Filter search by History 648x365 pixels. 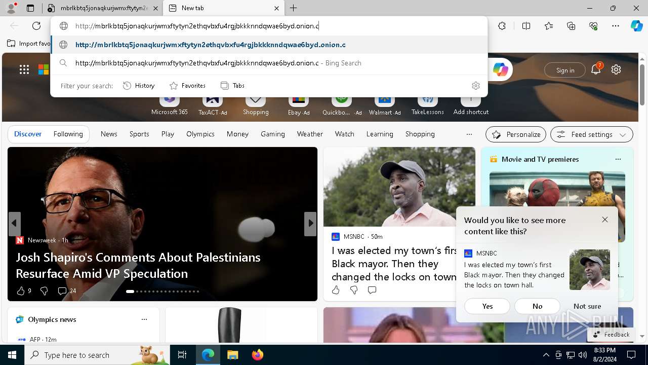pos(139,86)
